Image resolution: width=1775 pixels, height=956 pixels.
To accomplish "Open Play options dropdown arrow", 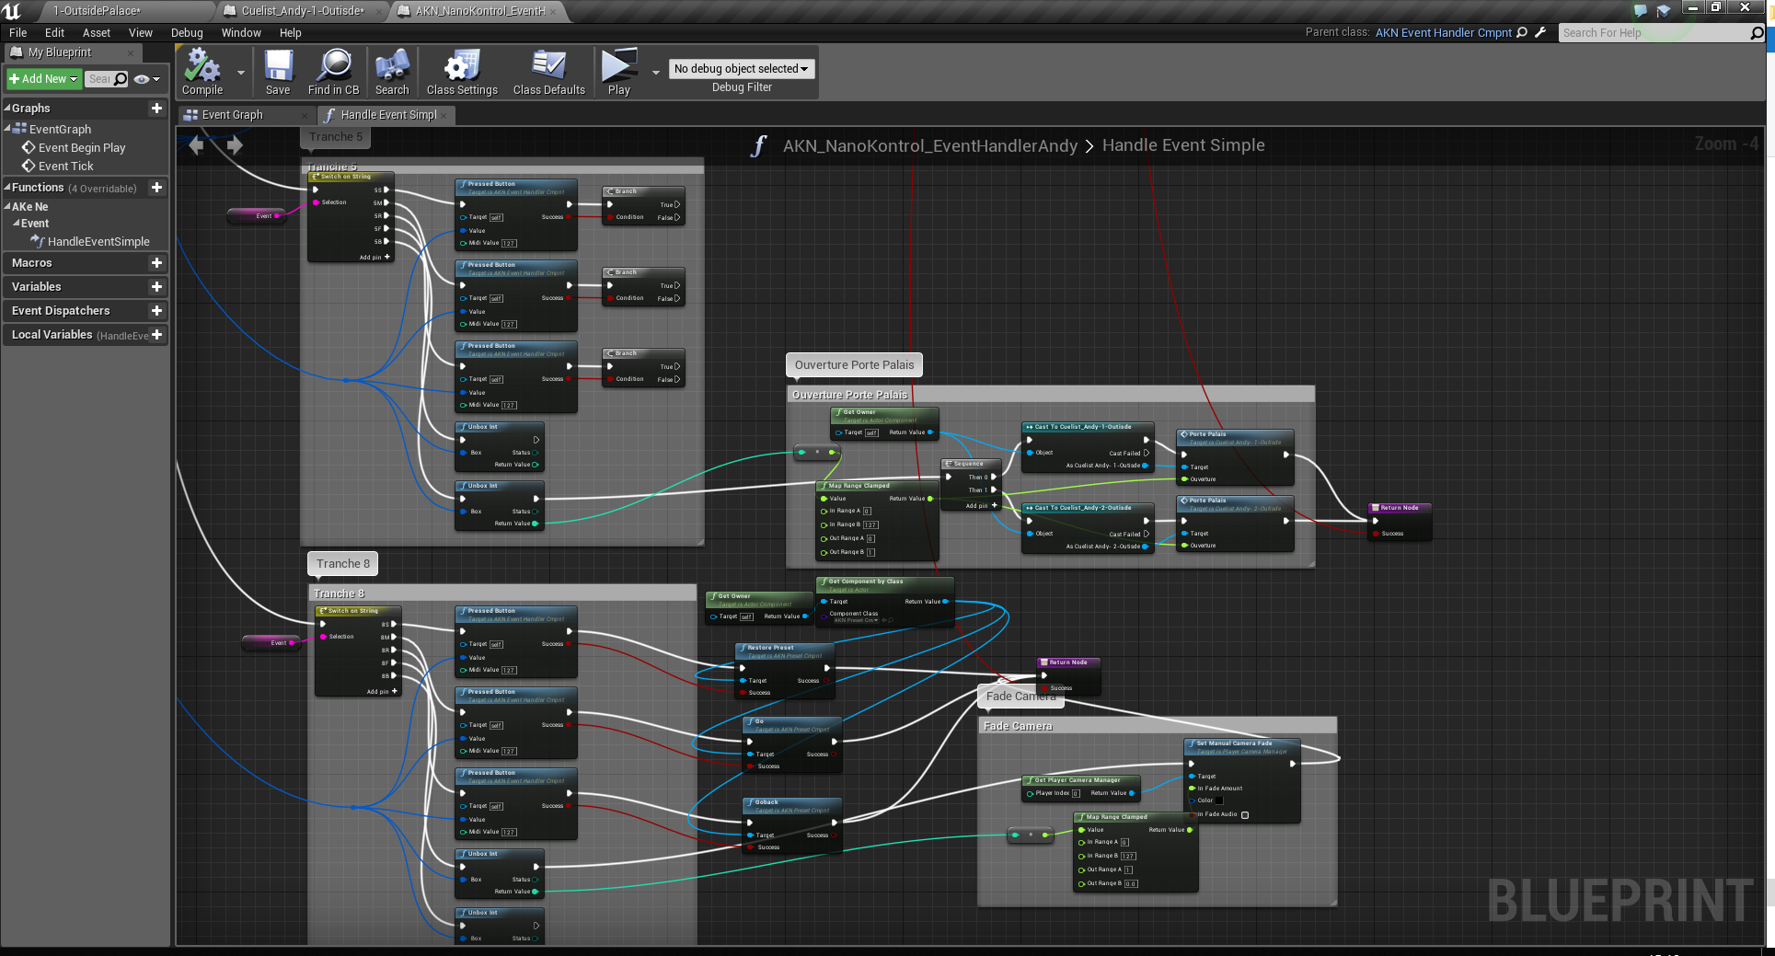I will pos(655,73).
